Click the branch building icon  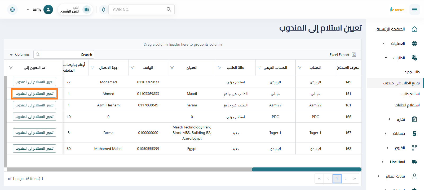point(86,10)
